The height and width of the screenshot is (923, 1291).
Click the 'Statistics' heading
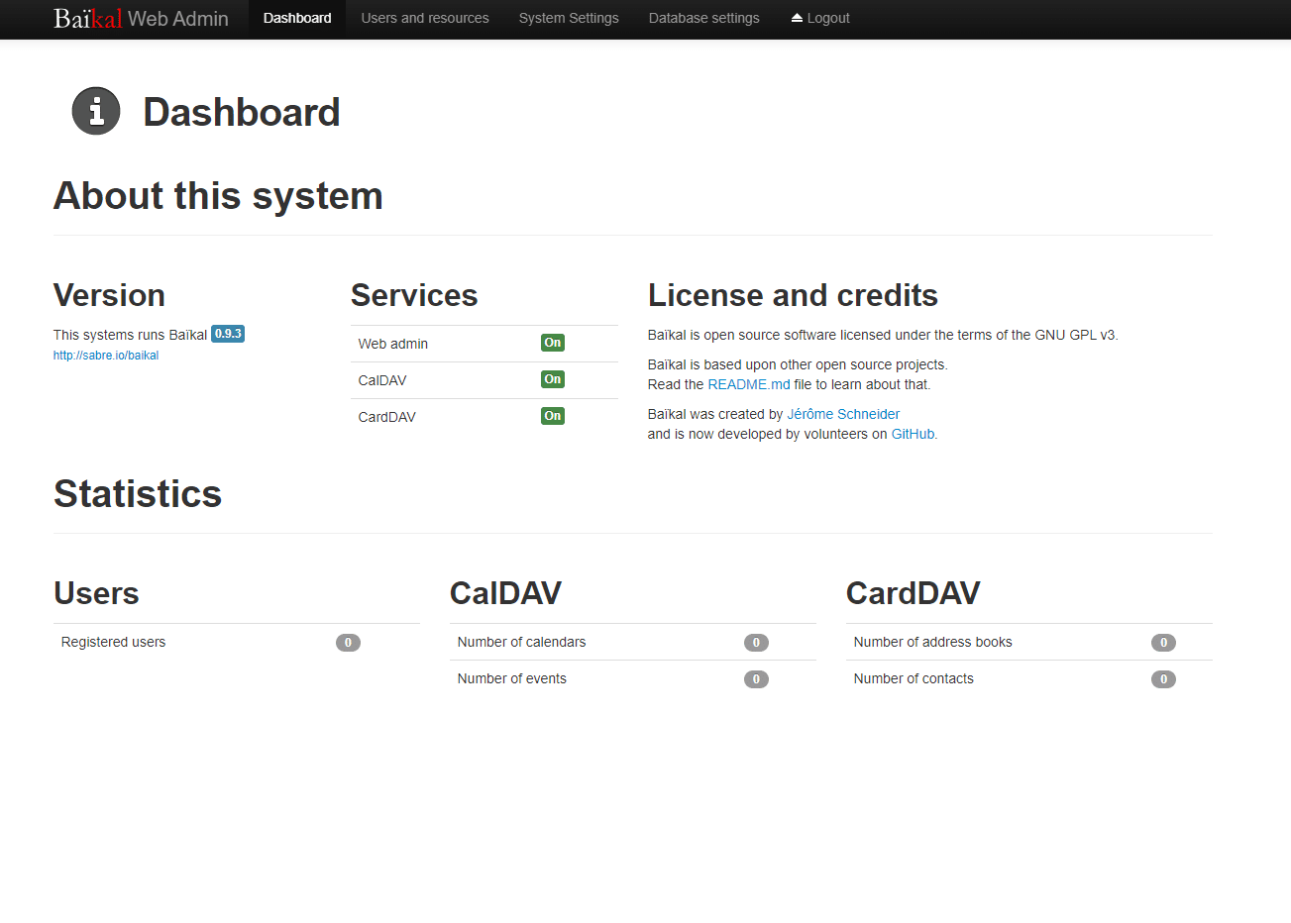pyautogui.click(x=138, y=494)
